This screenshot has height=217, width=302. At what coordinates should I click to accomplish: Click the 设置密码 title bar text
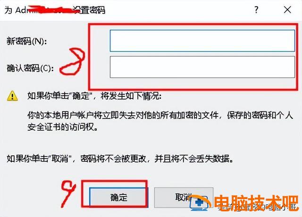(90, 10)
